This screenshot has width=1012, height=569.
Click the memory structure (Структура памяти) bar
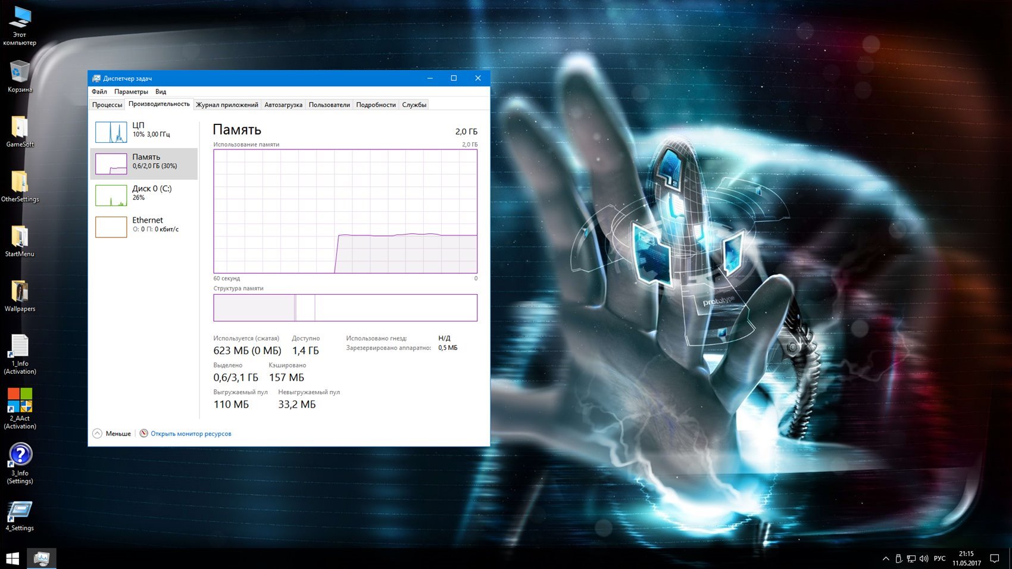click(345, 308)
